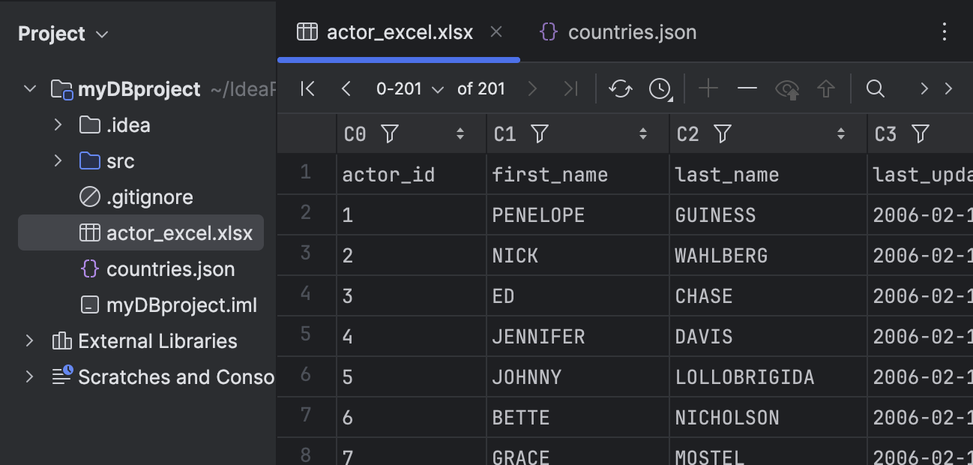
Task: Open filter for the C1 column
Action: [x=539, y=133]
